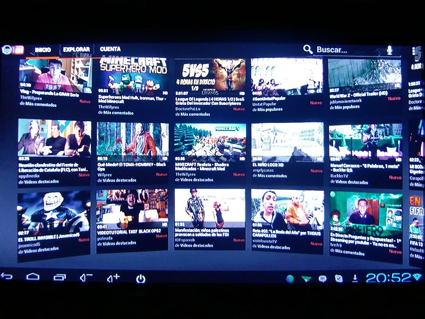Click title 'Superheroes Mod Hulk, Ironman, Thor'
425x319 pixels.
[132, 99]
